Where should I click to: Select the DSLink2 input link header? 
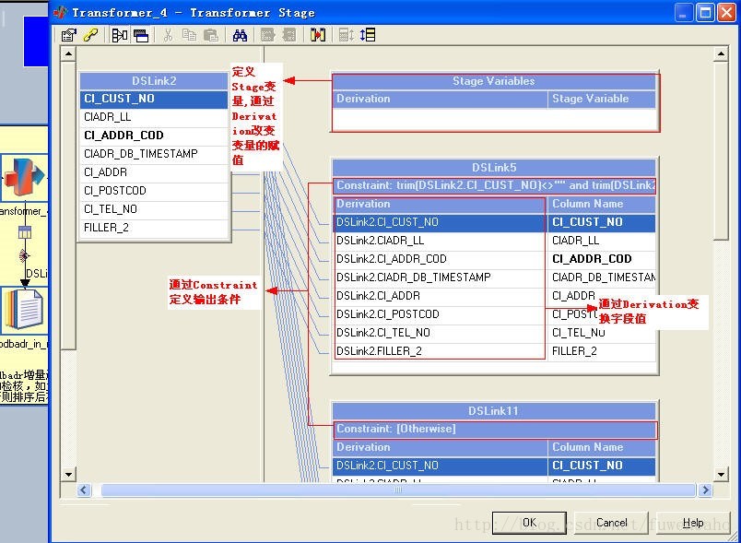click(154, 81)
